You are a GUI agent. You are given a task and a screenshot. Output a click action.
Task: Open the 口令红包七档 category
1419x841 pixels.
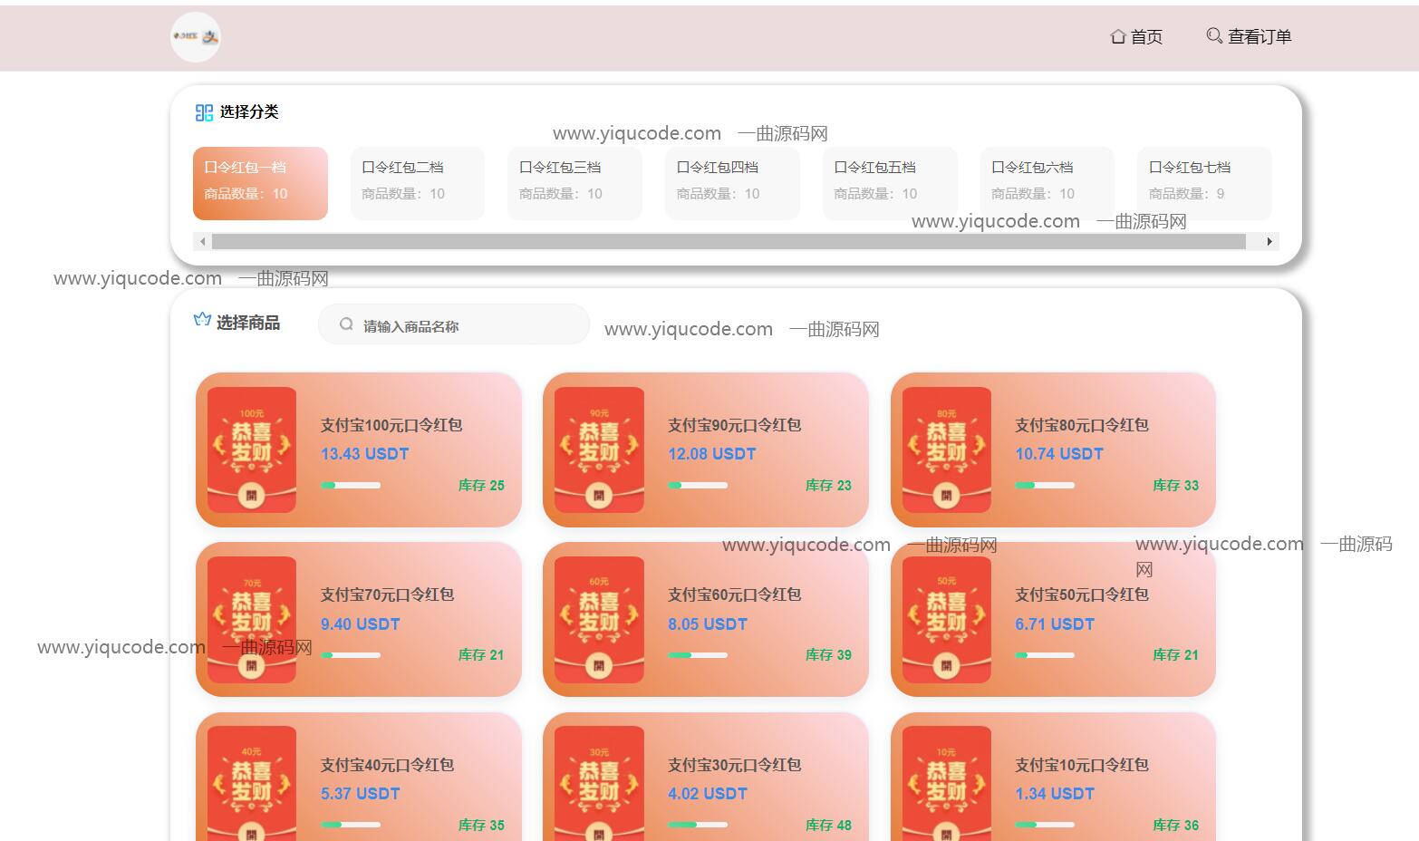point(1203,182)
